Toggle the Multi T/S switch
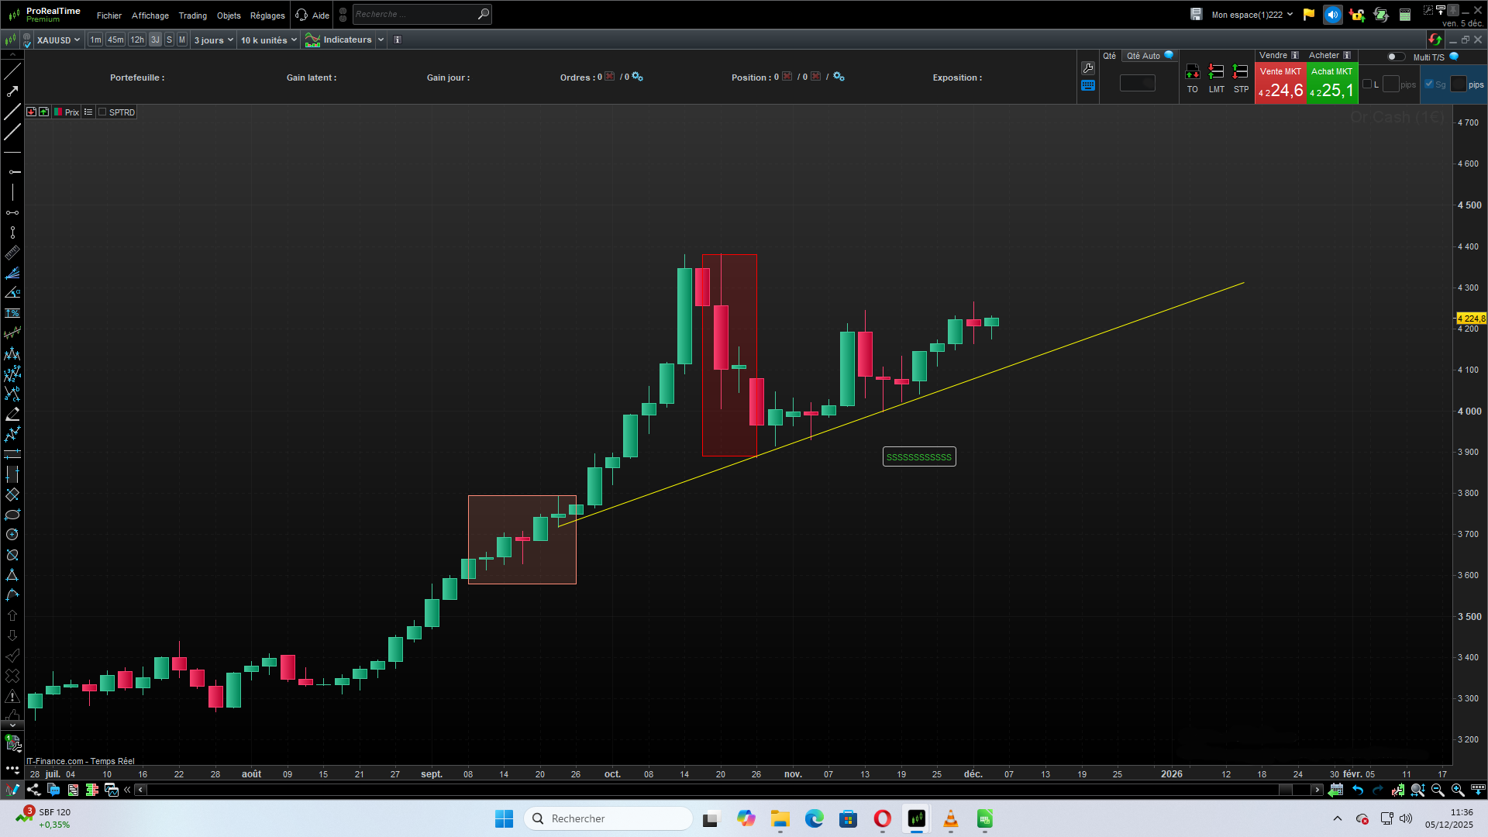Viewport: 1488px width, 837px height. tap(1395, 57)
